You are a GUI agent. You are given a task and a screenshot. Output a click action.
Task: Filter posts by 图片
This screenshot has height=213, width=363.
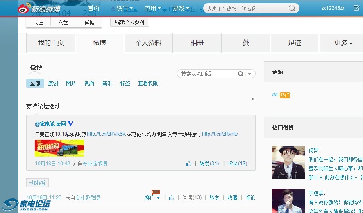71,84
